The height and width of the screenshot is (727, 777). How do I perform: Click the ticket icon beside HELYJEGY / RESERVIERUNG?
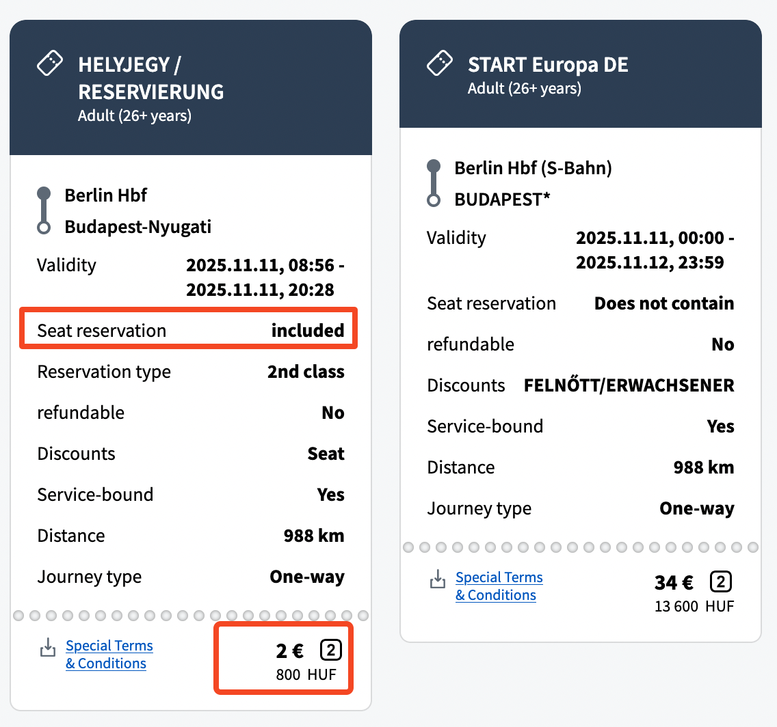(50, 64)
